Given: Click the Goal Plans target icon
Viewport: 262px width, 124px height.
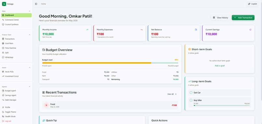Looking at the screenshot, I should coord(3,43).
